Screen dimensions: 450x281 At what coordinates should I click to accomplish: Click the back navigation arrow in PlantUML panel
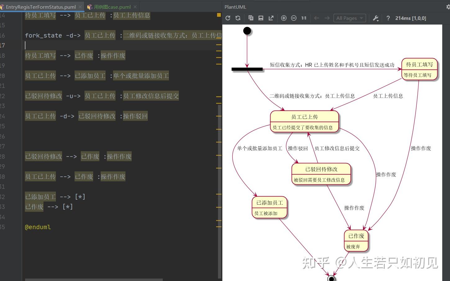coord(316,18)
